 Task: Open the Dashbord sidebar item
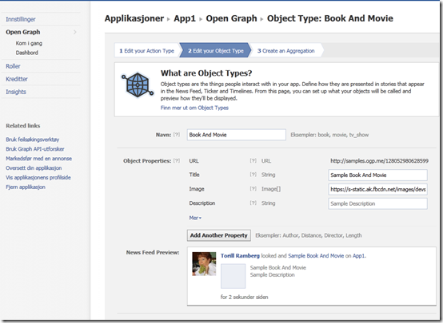27,53
